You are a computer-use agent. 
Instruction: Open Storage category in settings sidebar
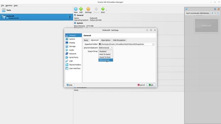pos(74,46)
